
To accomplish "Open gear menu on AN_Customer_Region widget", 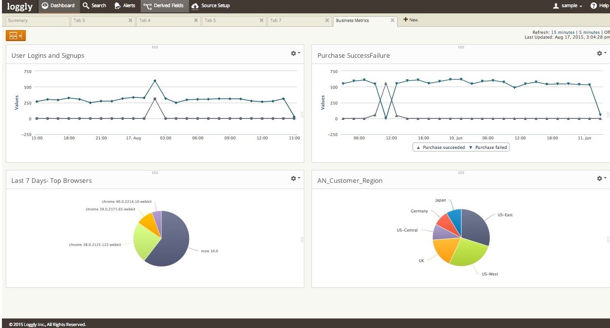I will 600,179.
